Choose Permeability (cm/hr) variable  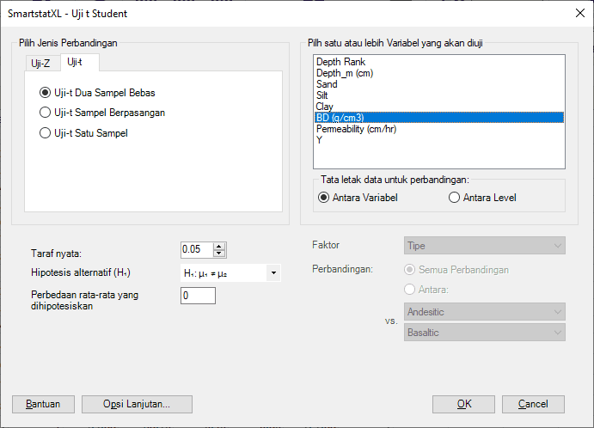[356, 129]
